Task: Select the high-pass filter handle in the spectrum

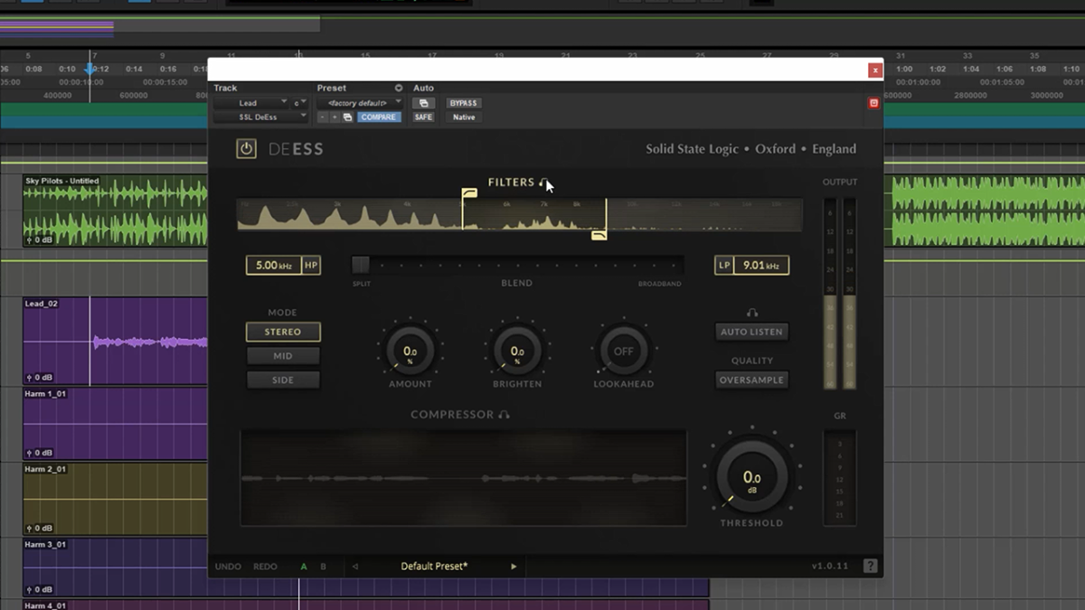Action: (x=469, y=194)
